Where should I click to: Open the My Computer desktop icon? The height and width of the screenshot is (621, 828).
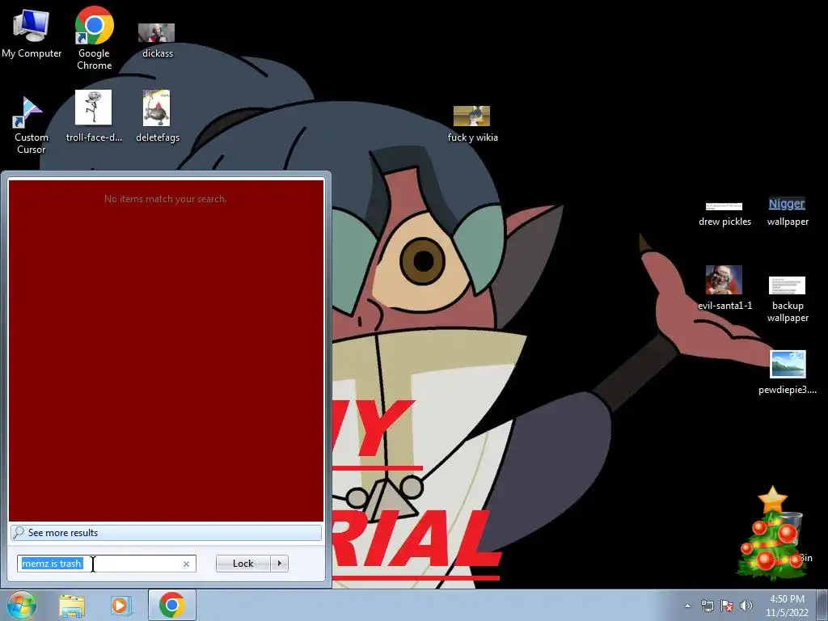(x=32, y=34)
